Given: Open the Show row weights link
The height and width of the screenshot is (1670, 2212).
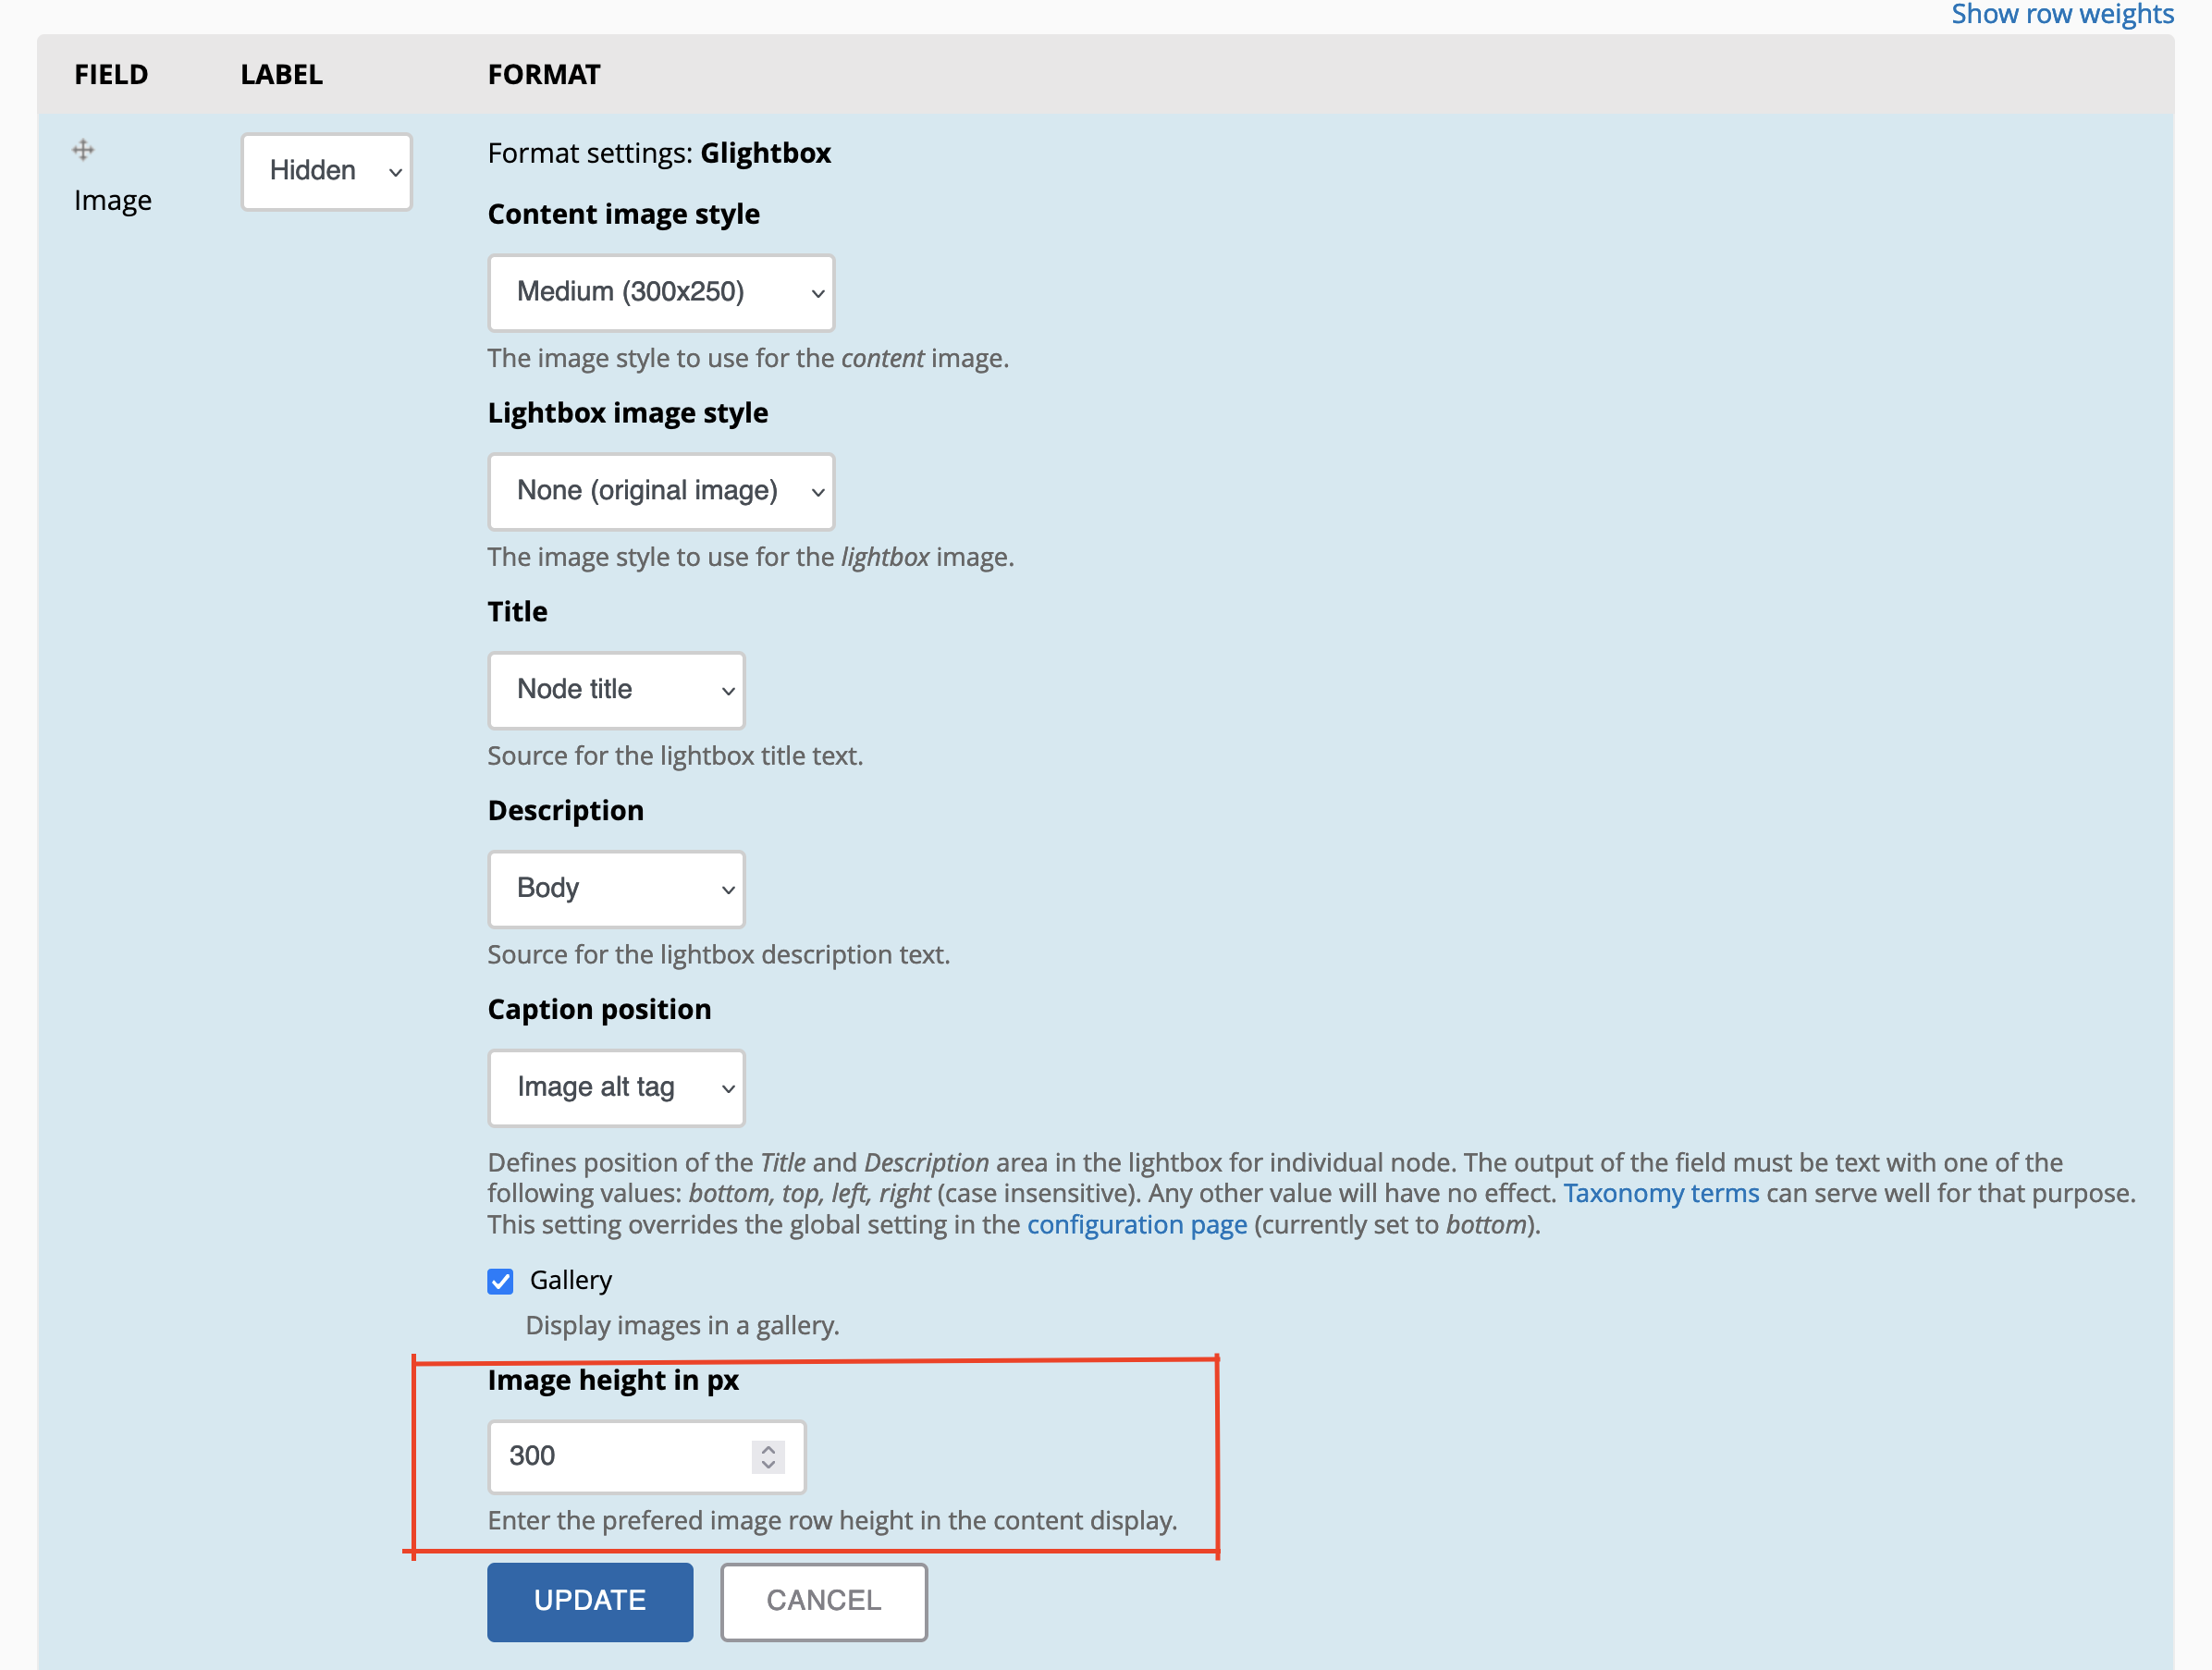Looking at the screenshot, I should pyautogui.click(x=2061, y=14).
